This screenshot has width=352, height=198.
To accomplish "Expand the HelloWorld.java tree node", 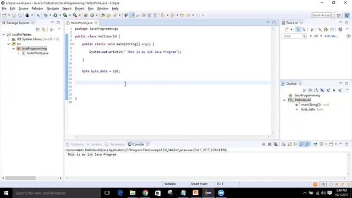I will click(19, 53).
